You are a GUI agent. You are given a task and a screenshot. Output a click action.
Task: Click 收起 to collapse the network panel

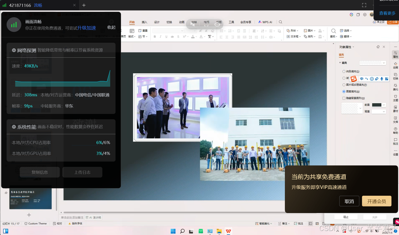click(x=111, y=27)
